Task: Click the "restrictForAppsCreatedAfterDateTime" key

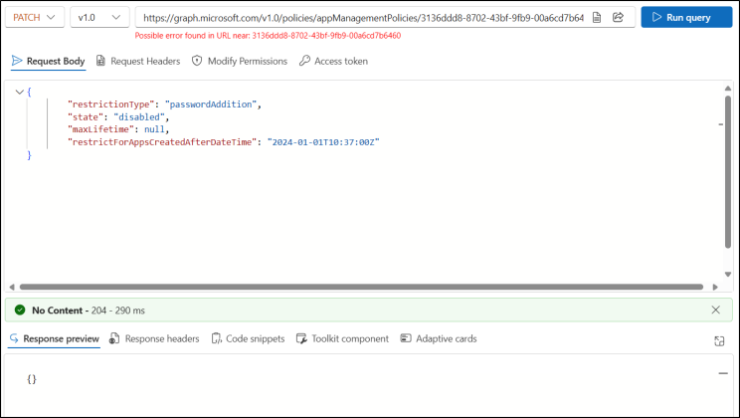Action: (162, 142)
